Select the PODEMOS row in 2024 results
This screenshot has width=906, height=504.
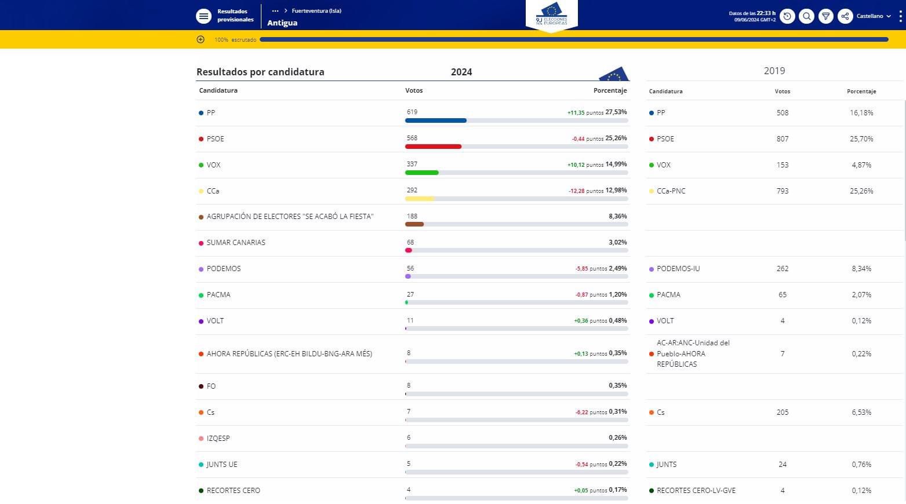pyautogui.click(x=413, y=269)
